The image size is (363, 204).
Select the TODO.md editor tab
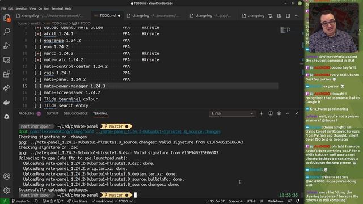107,16
